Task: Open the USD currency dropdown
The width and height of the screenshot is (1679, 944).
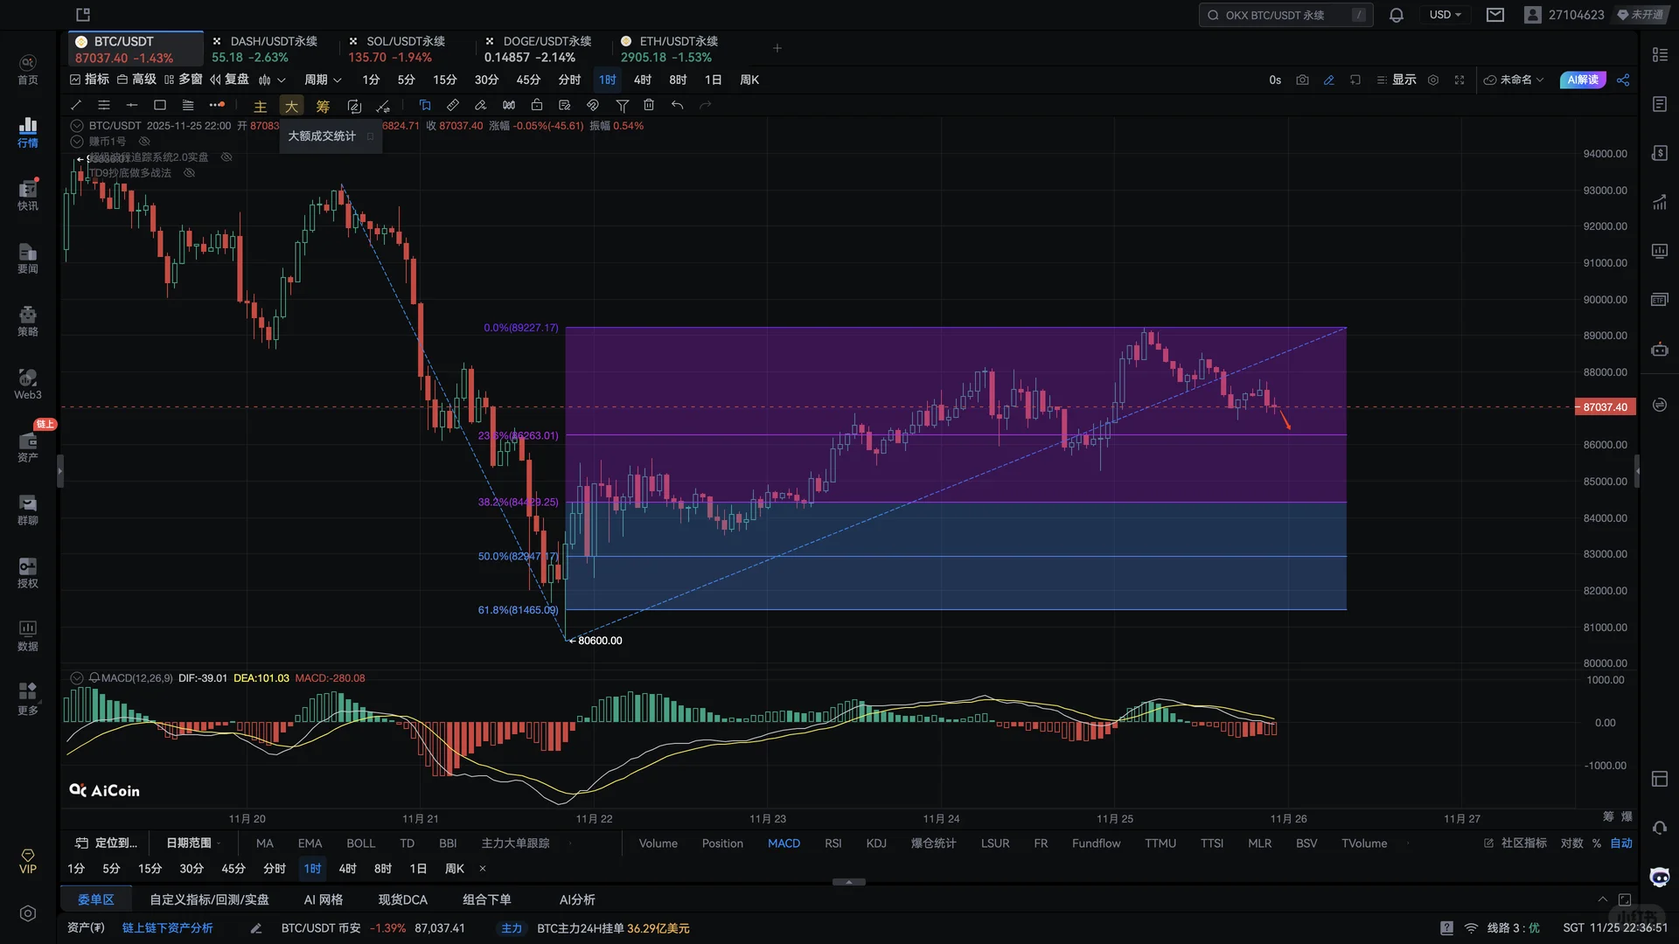Action: coord(1445,15)
